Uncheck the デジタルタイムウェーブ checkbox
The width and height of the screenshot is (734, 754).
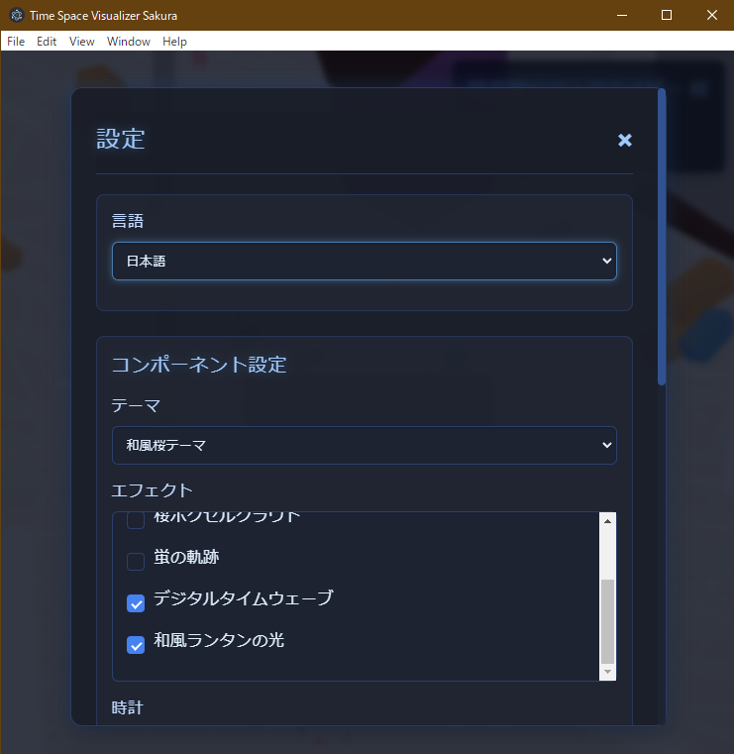pyautogui.click(x=136, y=603)
